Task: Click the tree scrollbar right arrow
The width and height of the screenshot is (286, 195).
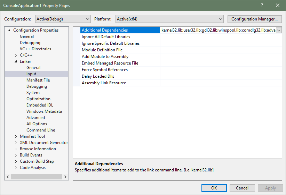Action: point(65,177)
